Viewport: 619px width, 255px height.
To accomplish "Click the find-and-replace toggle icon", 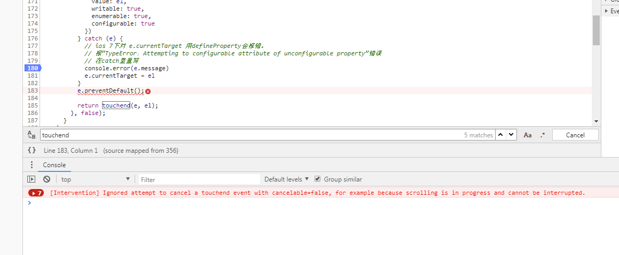I will pos(32,135).
